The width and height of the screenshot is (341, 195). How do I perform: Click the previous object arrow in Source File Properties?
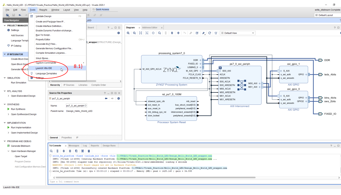pos(106,98)
